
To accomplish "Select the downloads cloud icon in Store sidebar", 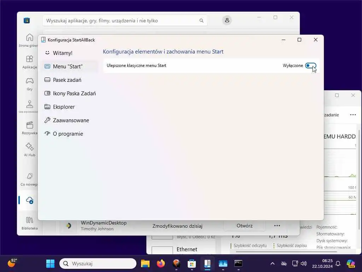I will [x=30, y=200].
